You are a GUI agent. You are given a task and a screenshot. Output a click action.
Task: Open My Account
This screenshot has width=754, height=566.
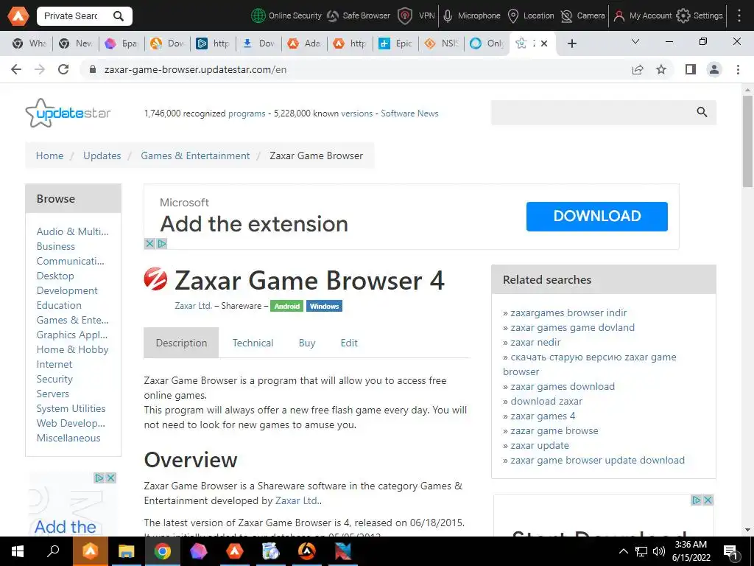tap(643, 16)
